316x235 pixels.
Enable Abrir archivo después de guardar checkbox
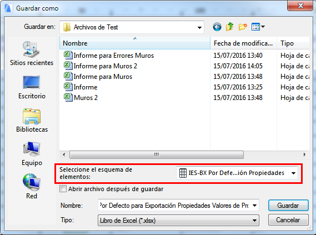(63, 189)
